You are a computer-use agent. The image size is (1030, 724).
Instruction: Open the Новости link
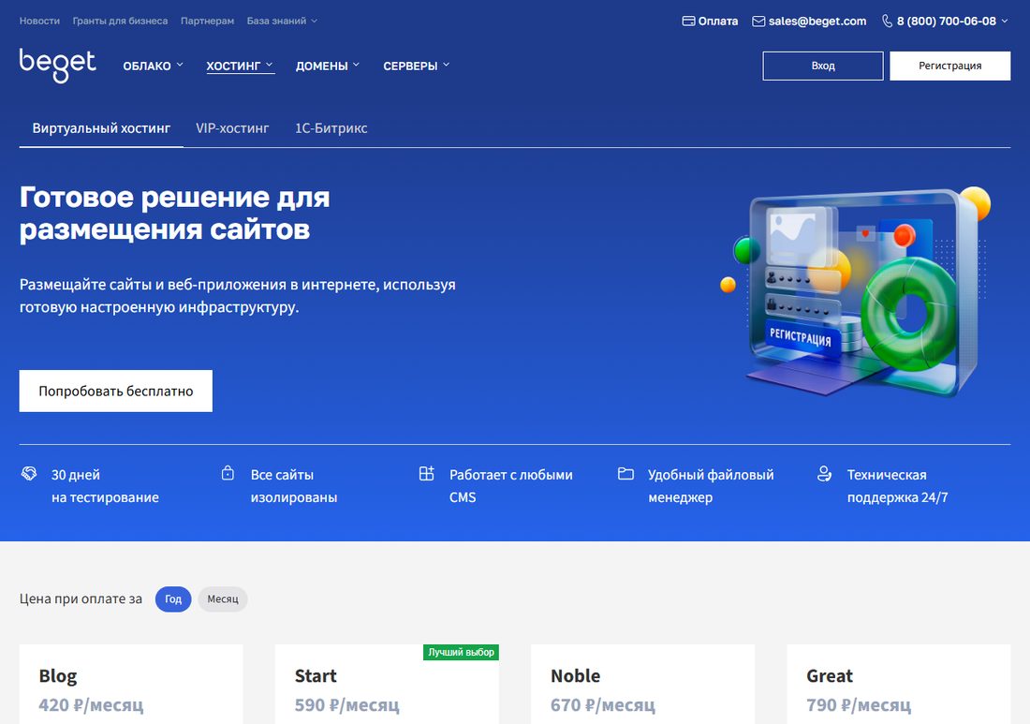(x=39, y=21)
